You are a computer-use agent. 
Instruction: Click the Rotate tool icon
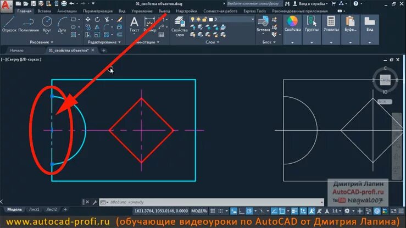click(x=97, y=19)
